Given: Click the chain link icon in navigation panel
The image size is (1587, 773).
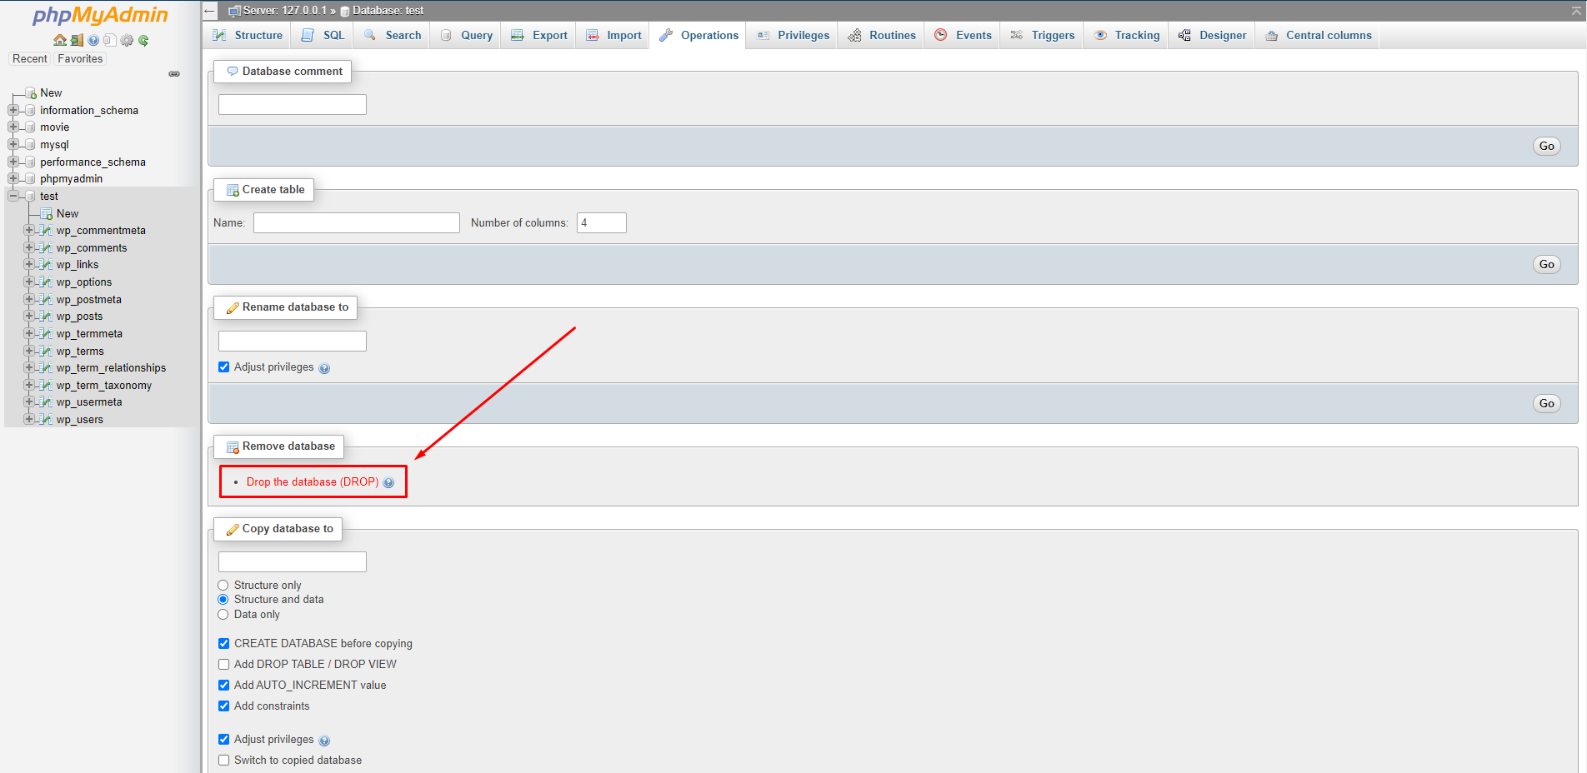Looking at the screenshot, I should [x=174, y=74].
